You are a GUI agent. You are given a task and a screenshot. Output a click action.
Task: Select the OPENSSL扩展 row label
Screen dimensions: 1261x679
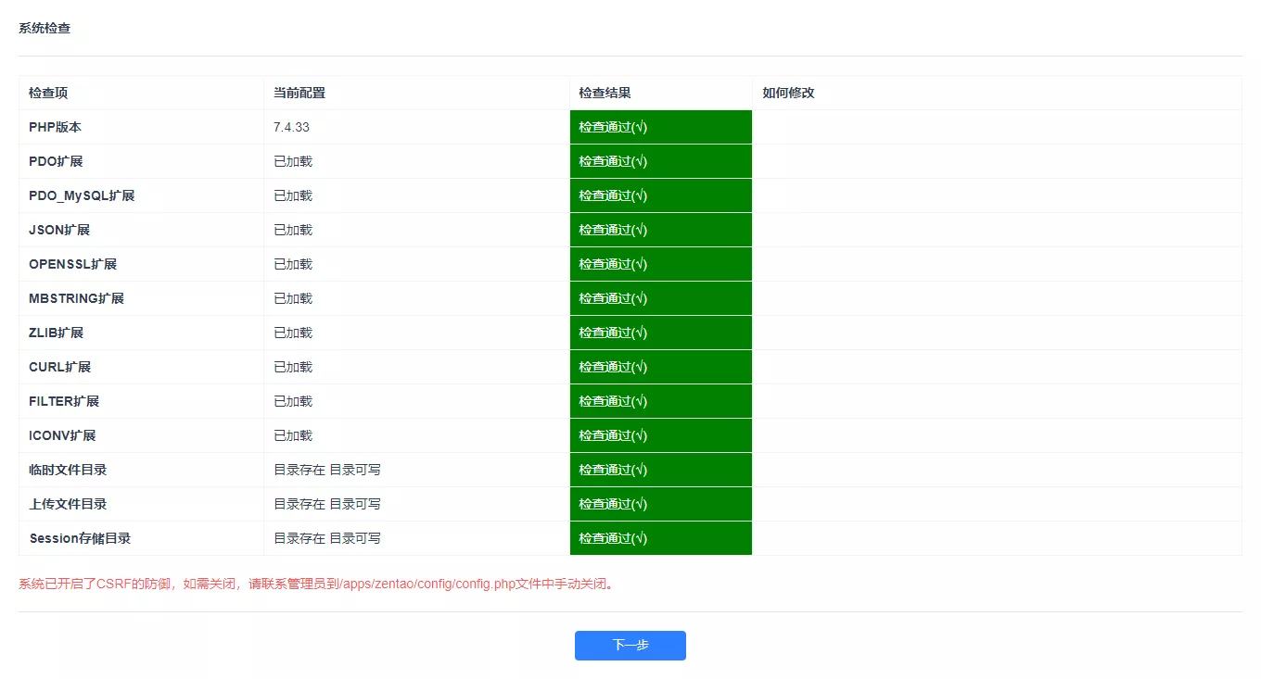(72, 264)
